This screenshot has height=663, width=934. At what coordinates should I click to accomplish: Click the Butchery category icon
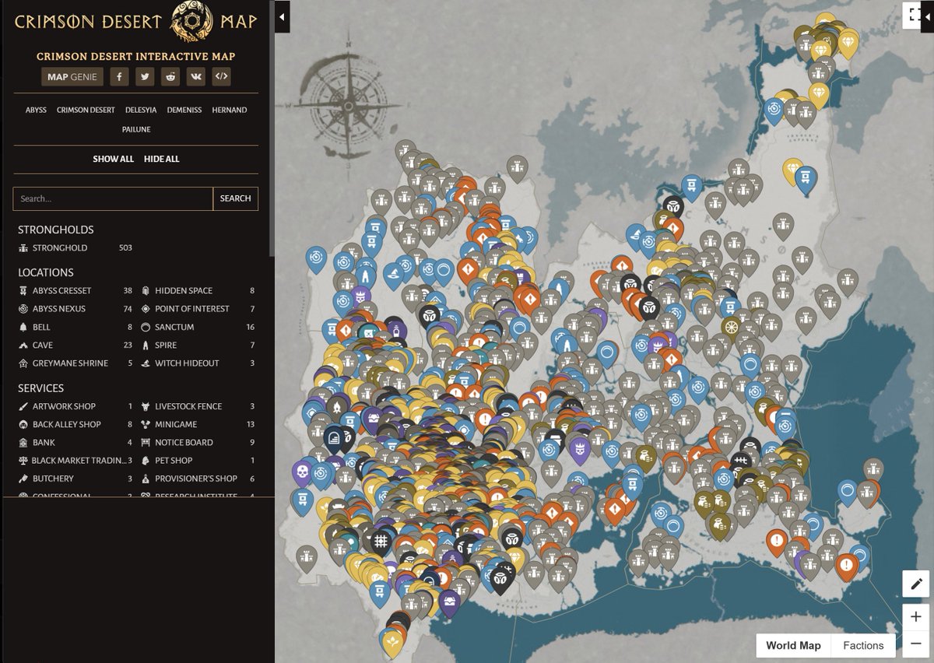[x=24, y=479]
